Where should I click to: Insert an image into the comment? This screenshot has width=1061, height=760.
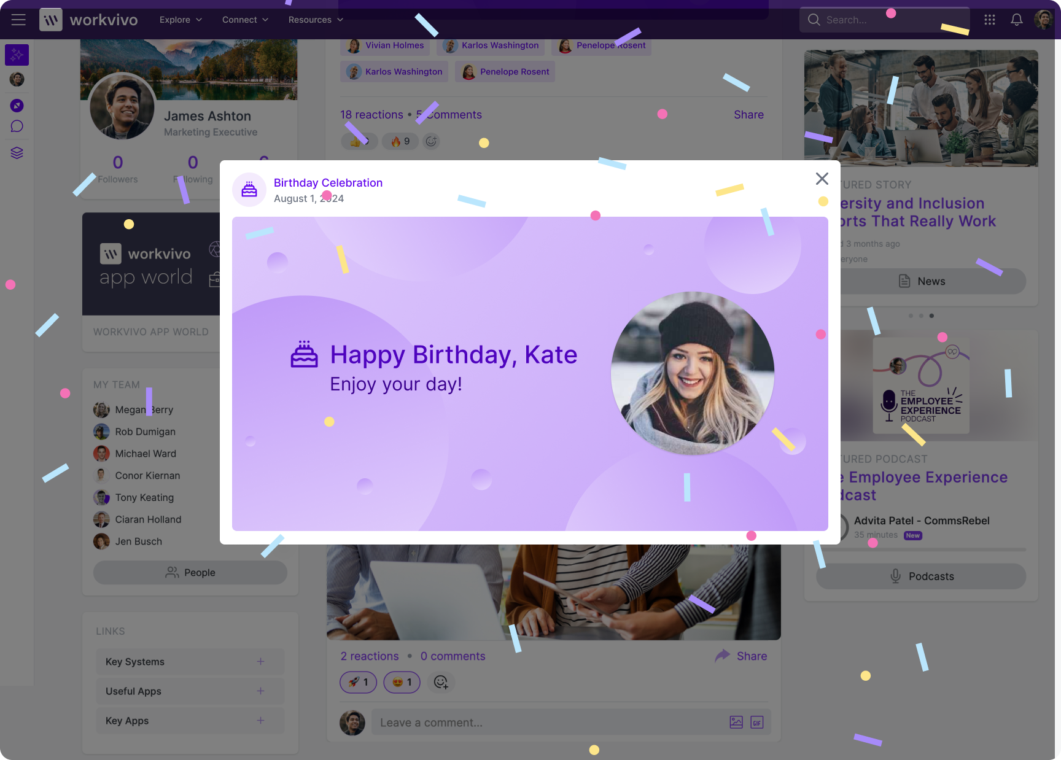(x=736, y=723)
